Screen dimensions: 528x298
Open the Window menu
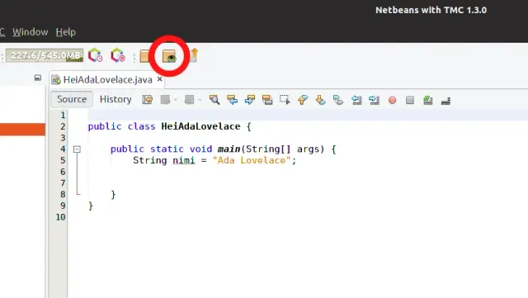[30, 32]
